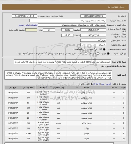
Task: Click خودکار in row 9
Action: pyautogui.click(x=86, y=133)
